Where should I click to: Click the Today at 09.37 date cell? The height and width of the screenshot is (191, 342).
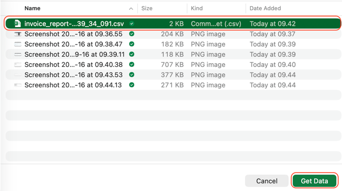coord(273,34)
